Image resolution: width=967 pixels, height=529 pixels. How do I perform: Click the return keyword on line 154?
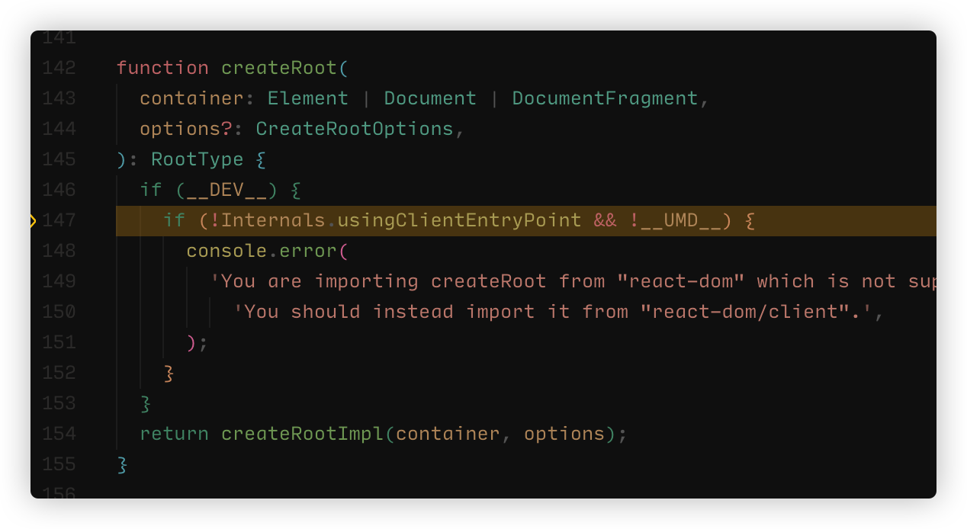[175, 434]
